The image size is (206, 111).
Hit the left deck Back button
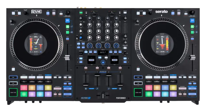click(x=61, y=14)
